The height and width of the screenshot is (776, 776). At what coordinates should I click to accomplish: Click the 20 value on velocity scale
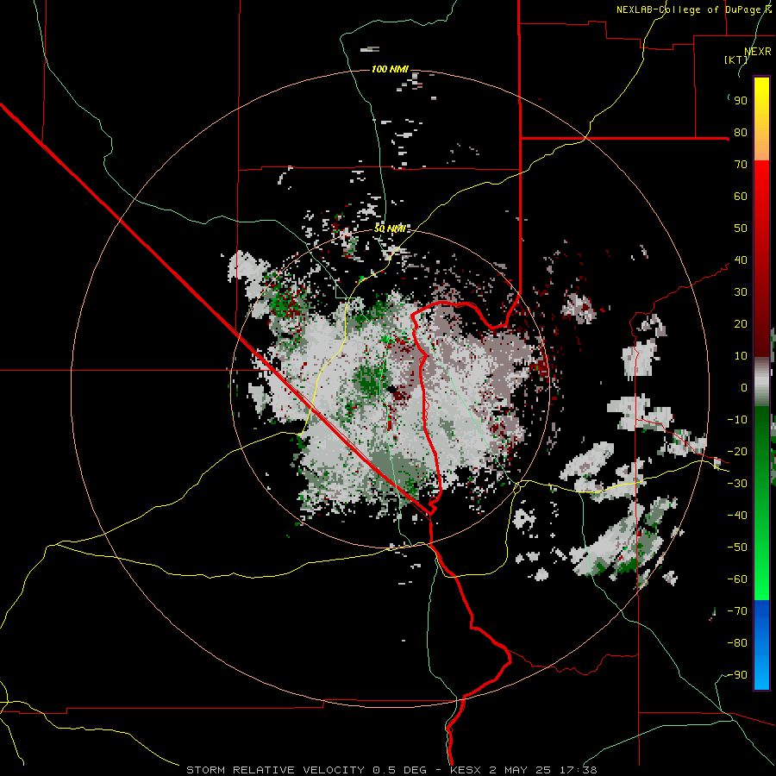(x=741, y=324)
